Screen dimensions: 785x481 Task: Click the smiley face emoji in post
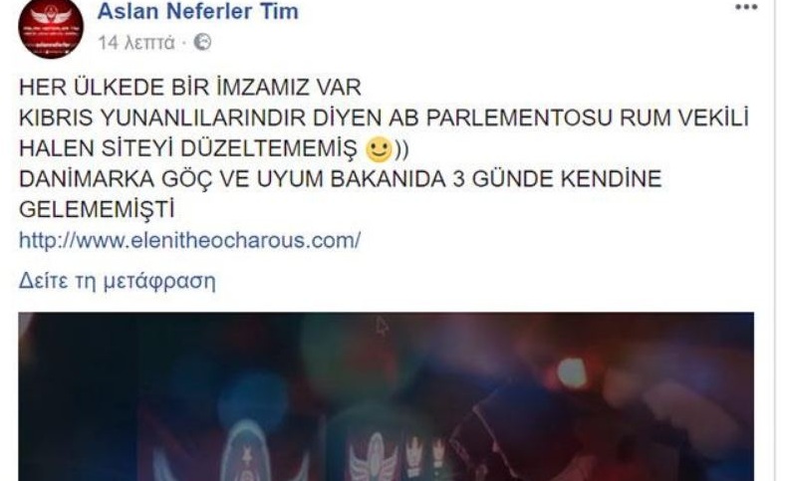click(x=379, y=149)
